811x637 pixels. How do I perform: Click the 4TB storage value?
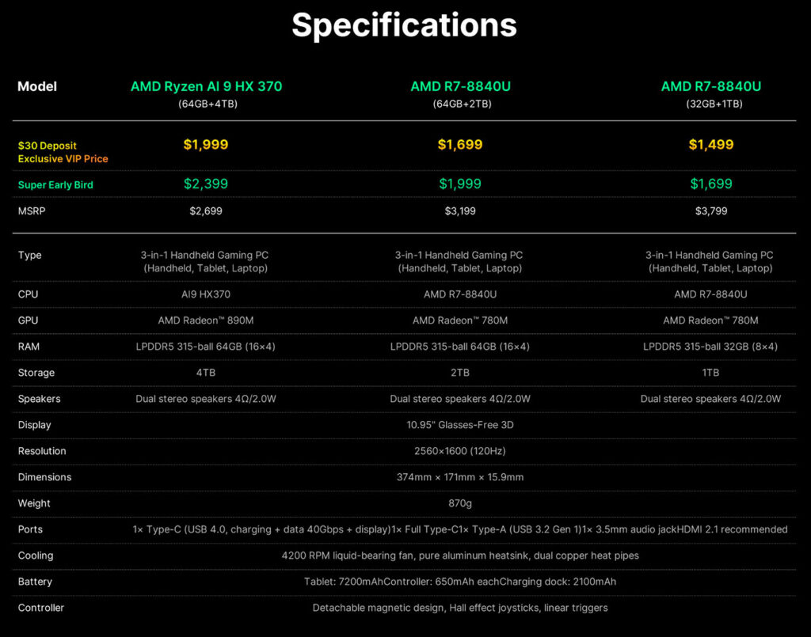coord(206,373)
